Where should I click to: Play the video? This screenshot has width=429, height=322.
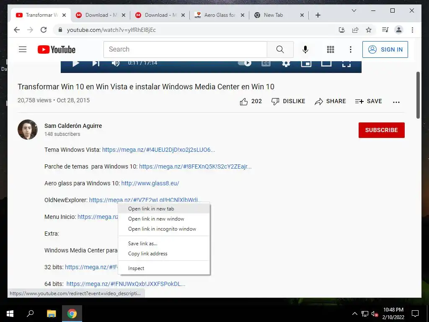point(76,64)
